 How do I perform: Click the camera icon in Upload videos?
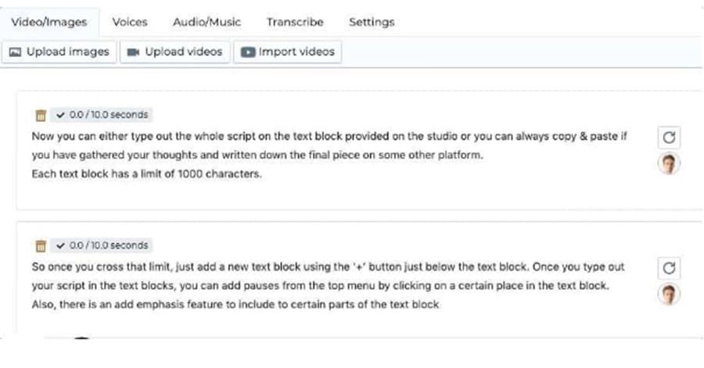coord(133,52)
